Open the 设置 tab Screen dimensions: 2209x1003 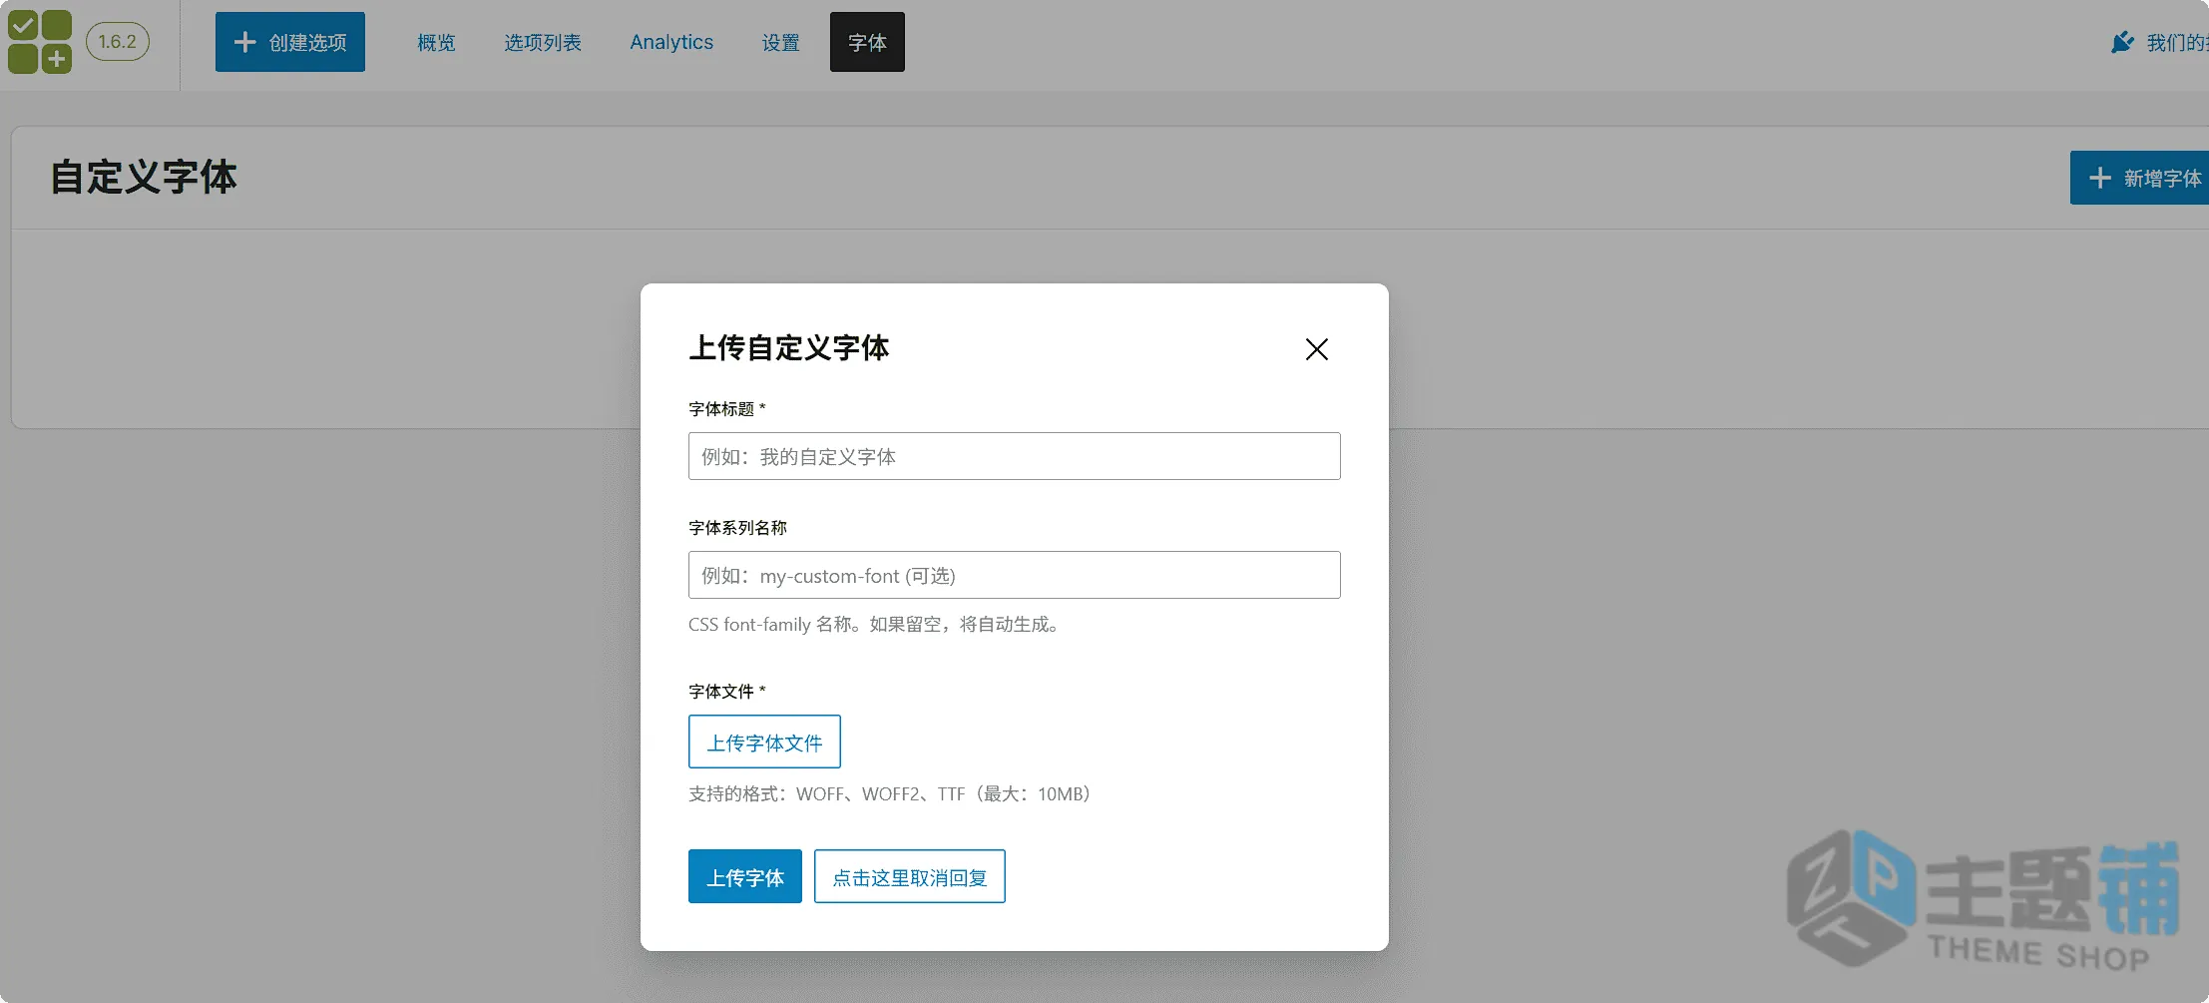click(780, 42)
